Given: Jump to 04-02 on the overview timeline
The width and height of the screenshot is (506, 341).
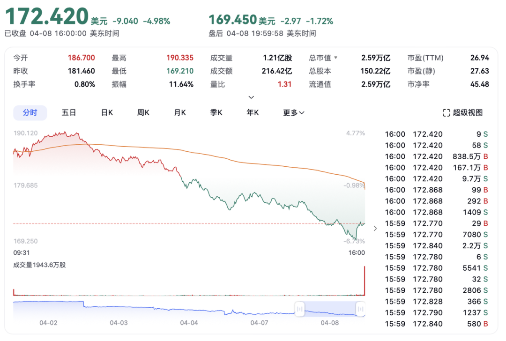Looking at the screenshot, I should click(48, 323).
